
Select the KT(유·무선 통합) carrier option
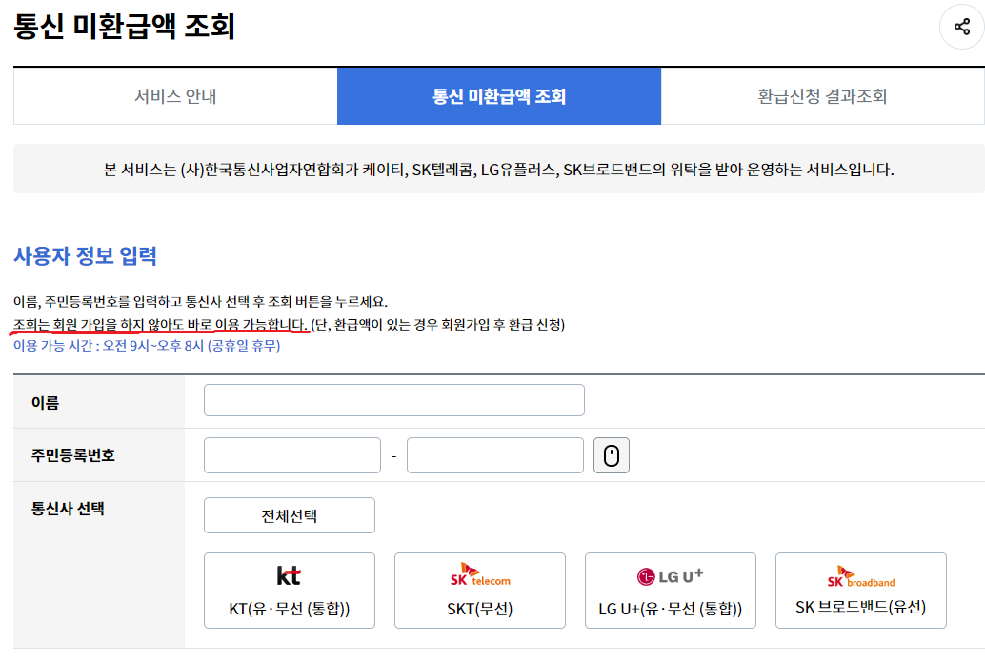[289, 610]
